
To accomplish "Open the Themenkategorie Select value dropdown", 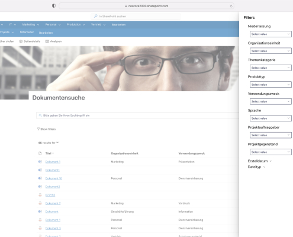I will [x=271, y=68].
